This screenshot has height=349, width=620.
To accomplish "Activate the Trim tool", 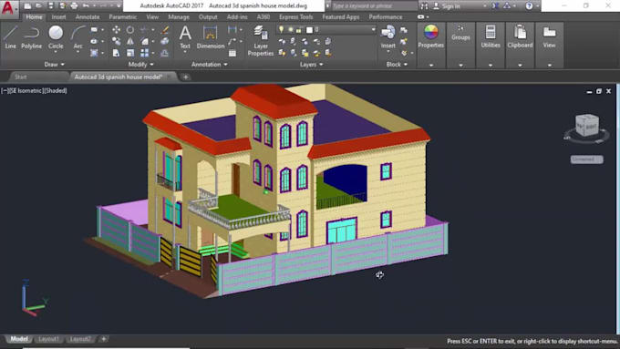I will (x=144, y=30).
